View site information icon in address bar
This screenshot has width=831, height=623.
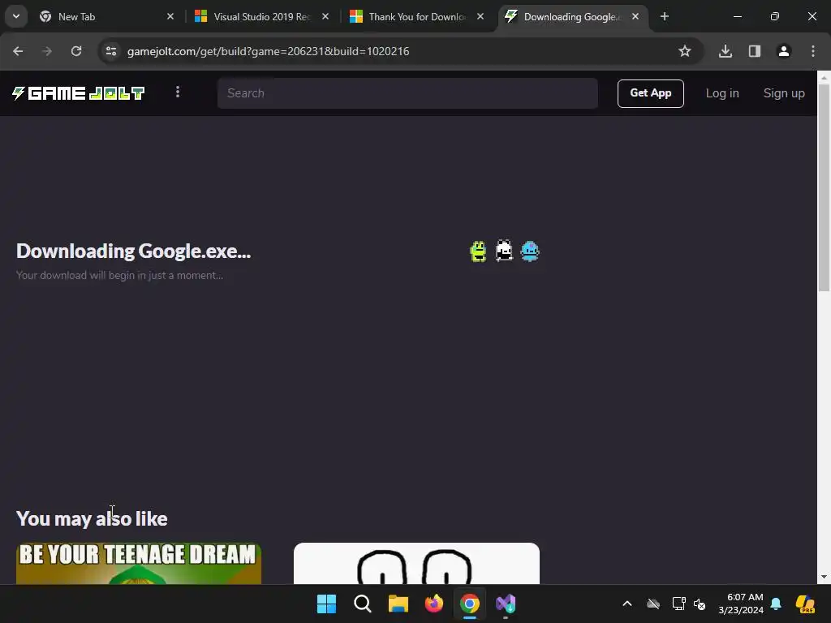(x=111, y=51)
